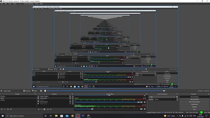Select the Game Capture source row
The height and width of the screenshot is (118, 210).
tap(55, 102)
